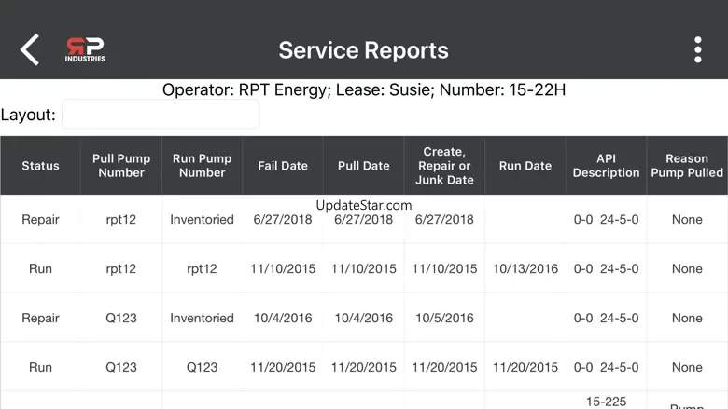Sort by Status column header
728x409 pixels.
point(40,166)
